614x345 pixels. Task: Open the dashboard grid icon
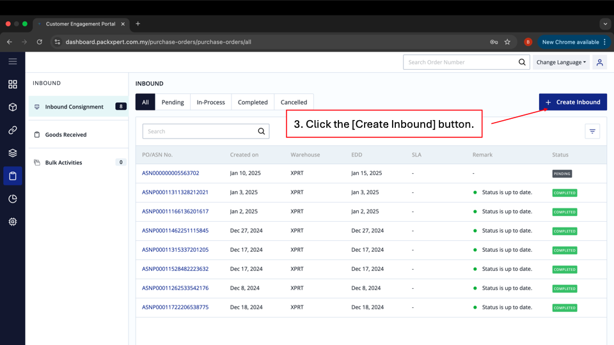click(13, 84)
